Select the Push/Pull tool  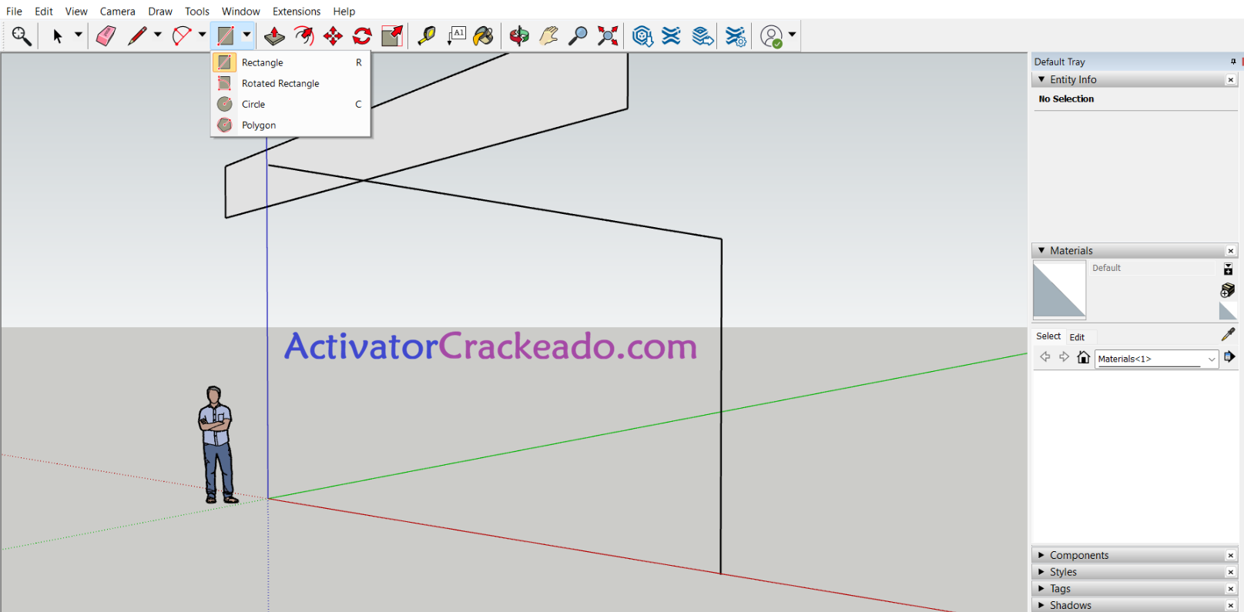(274, 36)
